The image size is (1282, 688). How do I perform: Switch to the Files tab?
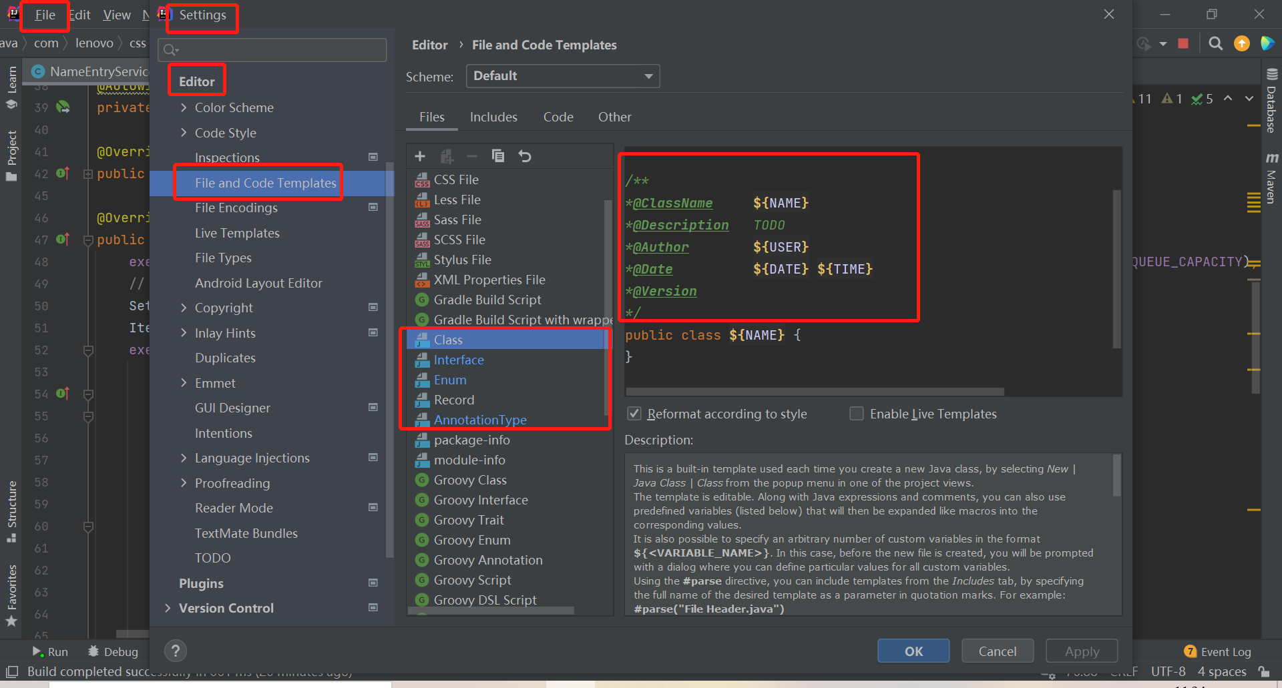click(432, 117)
